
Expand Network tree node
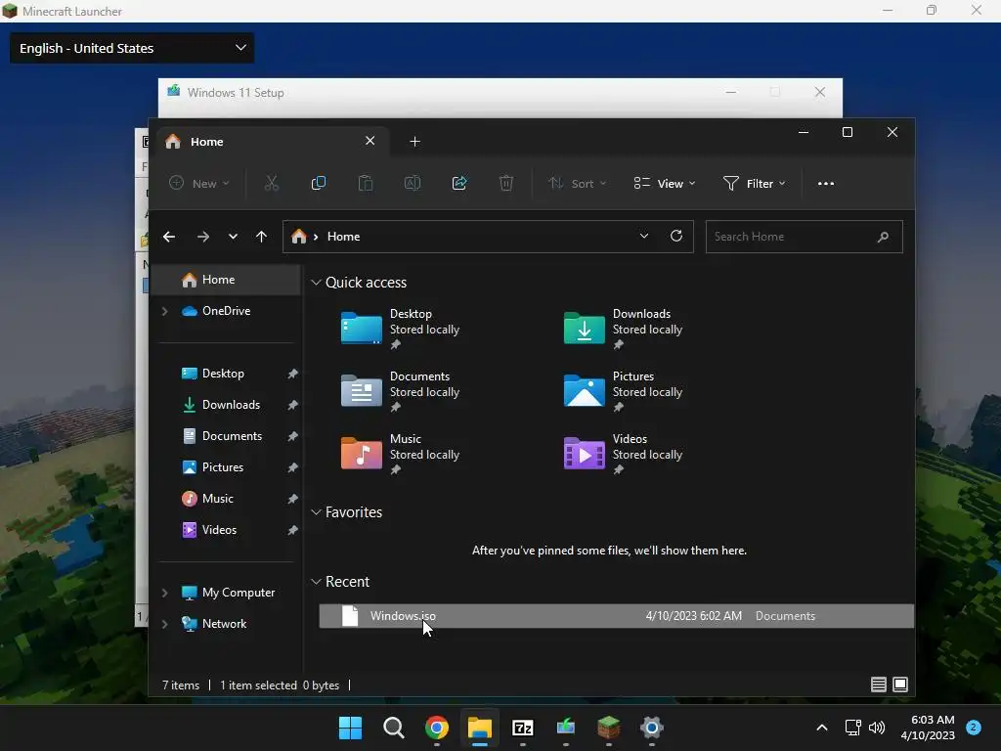click(164, 624)
